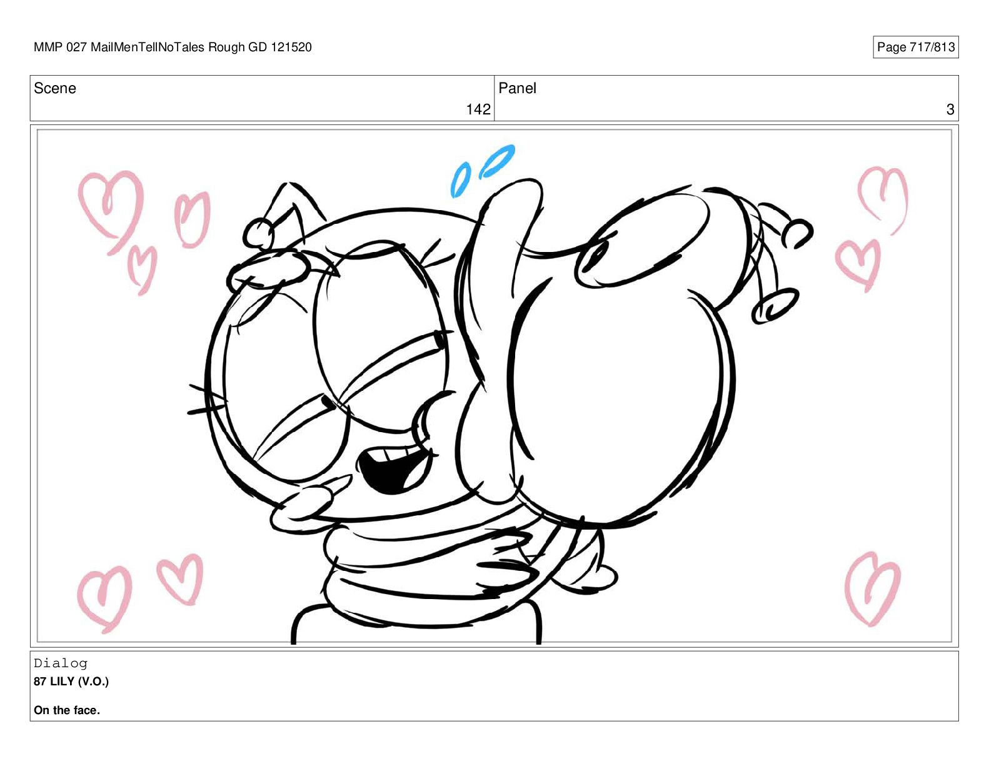This screenshot has height=766, width=989.
Task: Click the 'Page 717/813' page indicator
Action: coord(915,47)
